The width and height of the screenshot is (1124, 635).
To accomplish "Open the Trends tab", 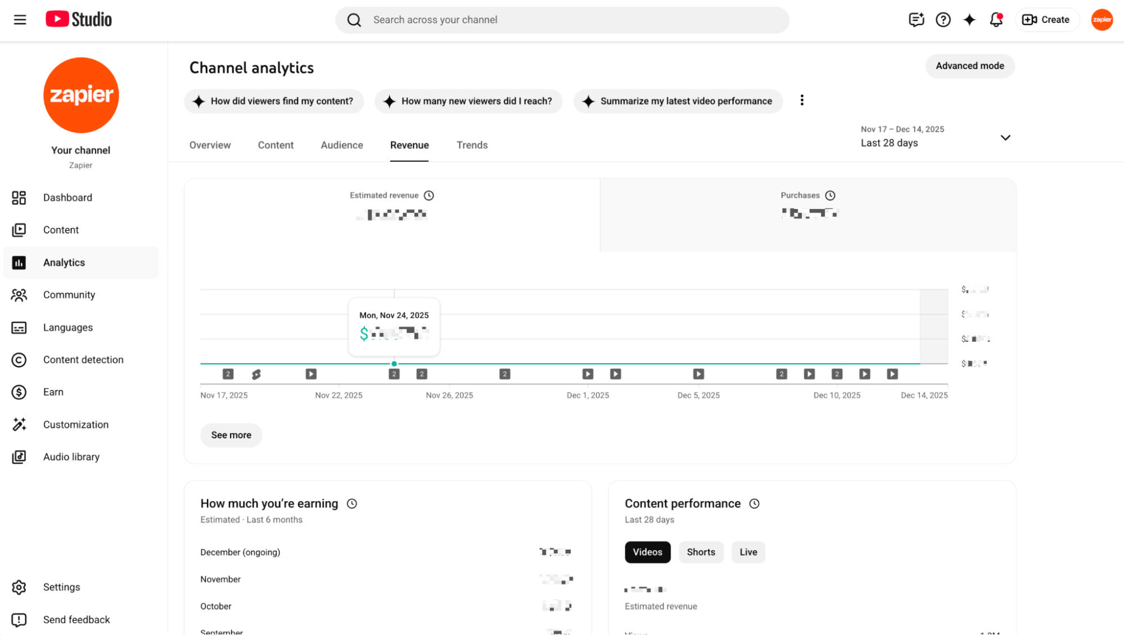I will [x=472, y=145].
